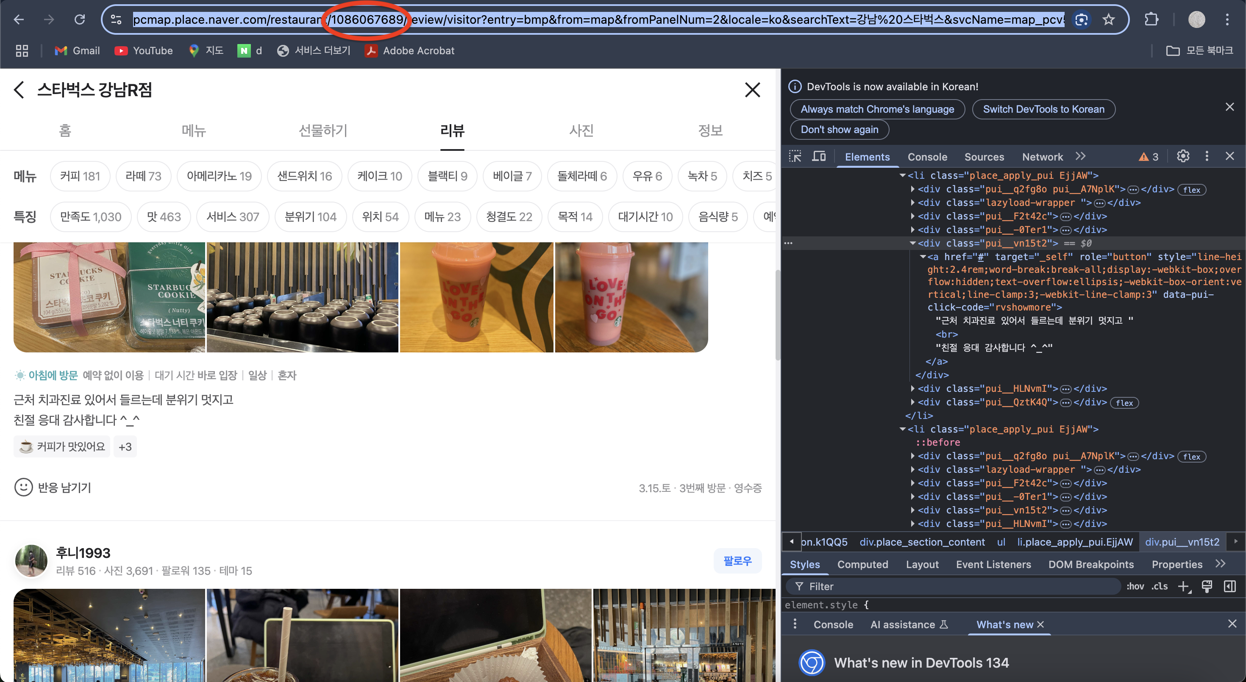Click Switch DevTools to Korean button
1246x682 pixels.
1043,109
